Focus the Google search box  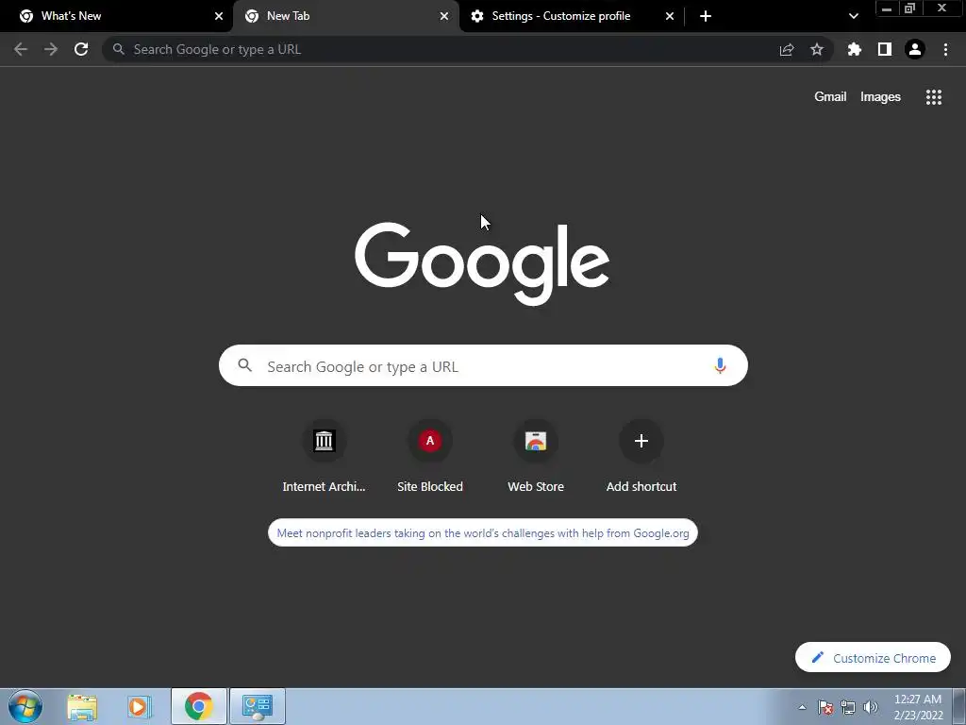point(484,365)
